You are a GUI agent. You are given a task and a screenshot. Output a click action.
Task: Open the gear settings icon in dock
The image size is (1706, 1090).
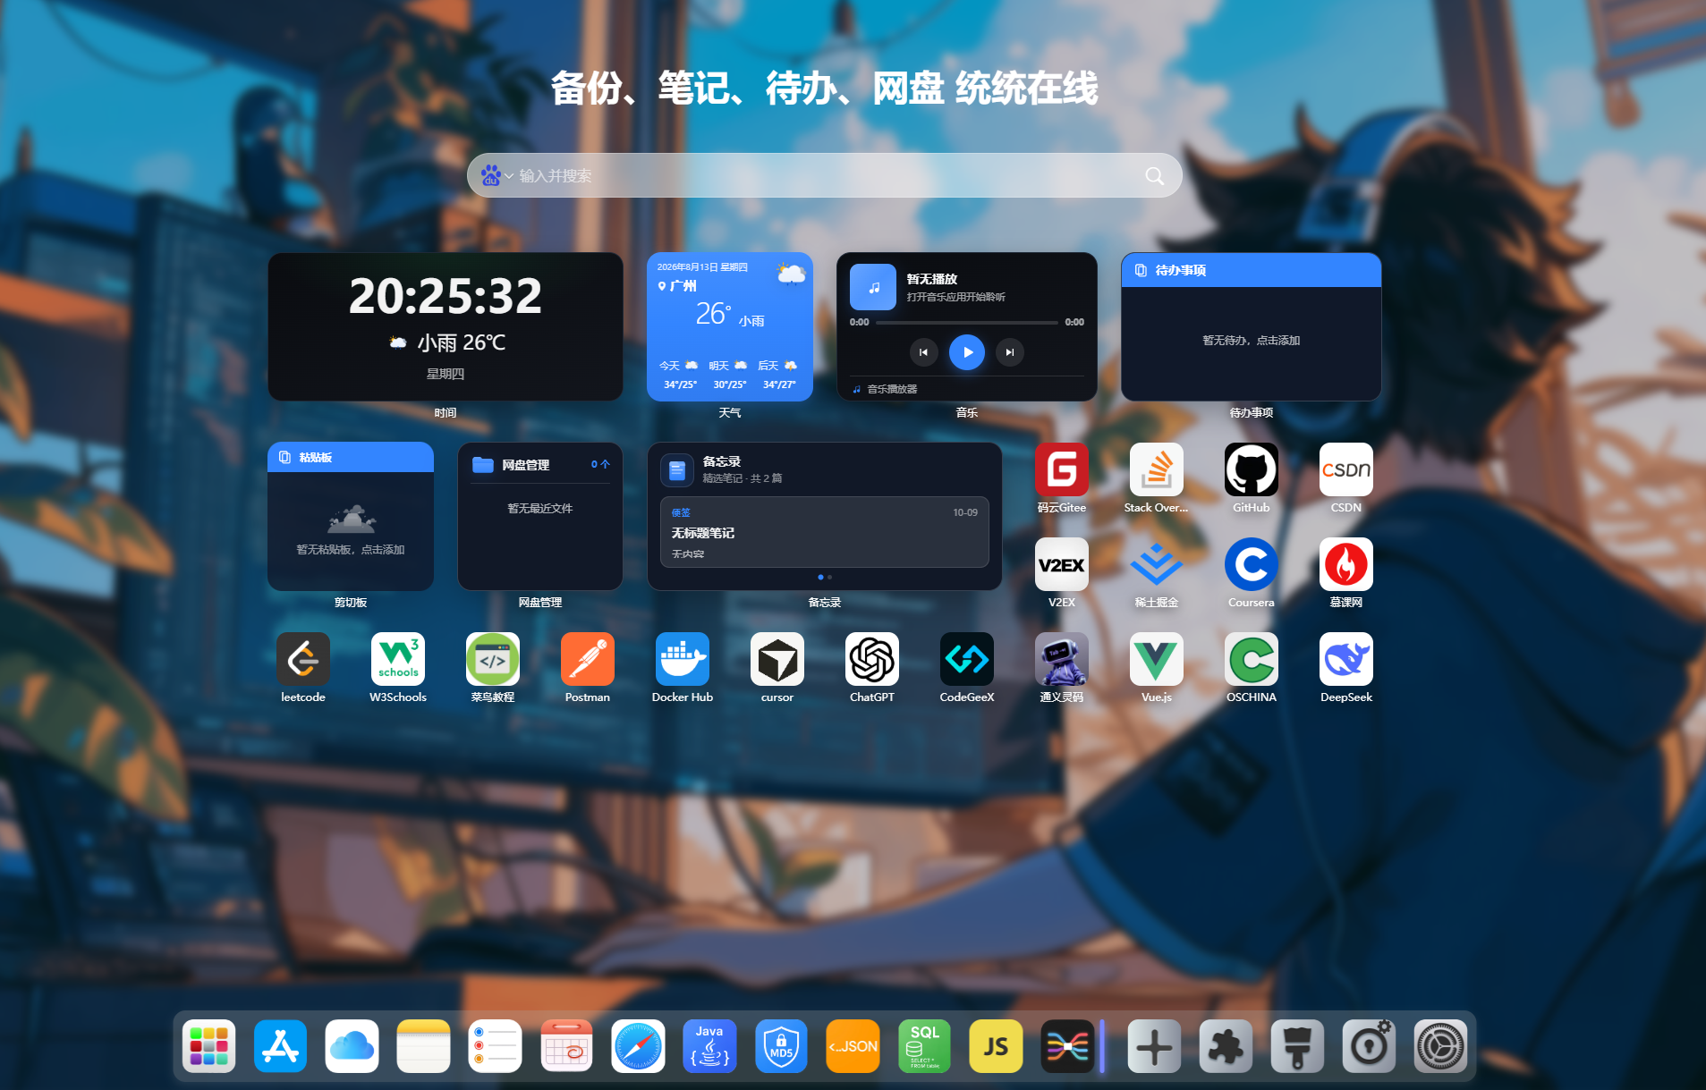[x=1441, y=1046]
